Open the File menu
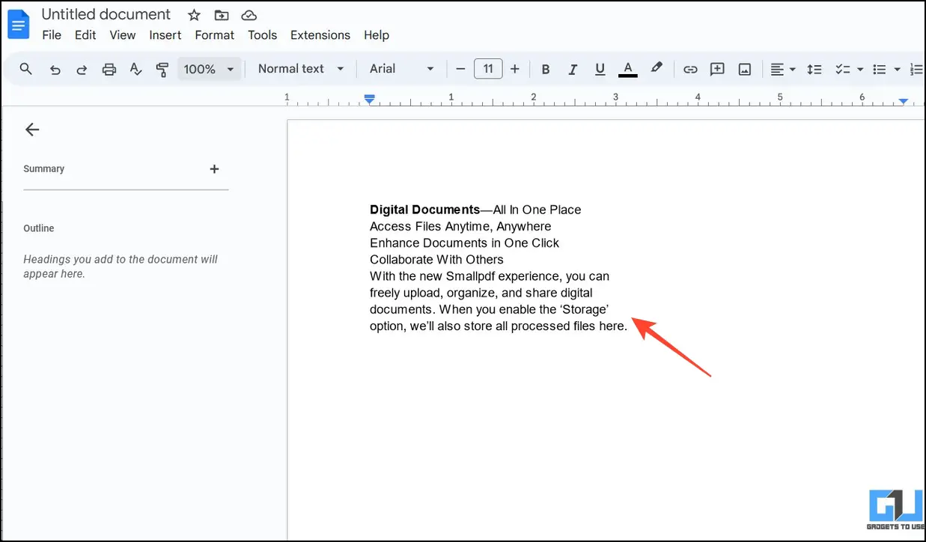This screenshot has width=926, height=542. click(52, 35)
